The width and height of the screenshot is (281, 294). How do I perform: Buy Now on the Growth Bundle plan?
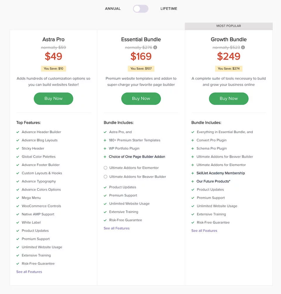229,98
